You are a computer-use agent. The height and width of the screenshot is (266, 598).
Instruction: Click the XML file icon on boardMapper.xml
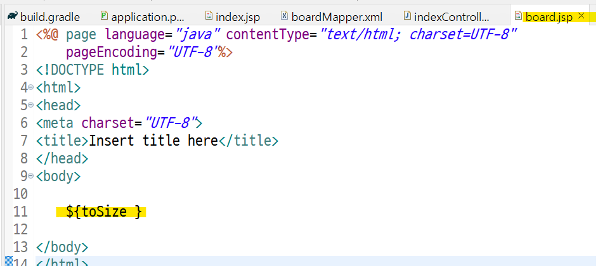pyautogui.click(x=284, y=16)
